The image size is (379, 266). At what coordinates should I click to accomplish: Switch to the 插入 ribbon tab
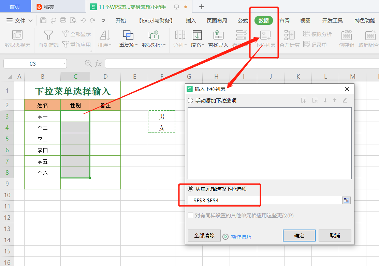[x=191, y=21]
